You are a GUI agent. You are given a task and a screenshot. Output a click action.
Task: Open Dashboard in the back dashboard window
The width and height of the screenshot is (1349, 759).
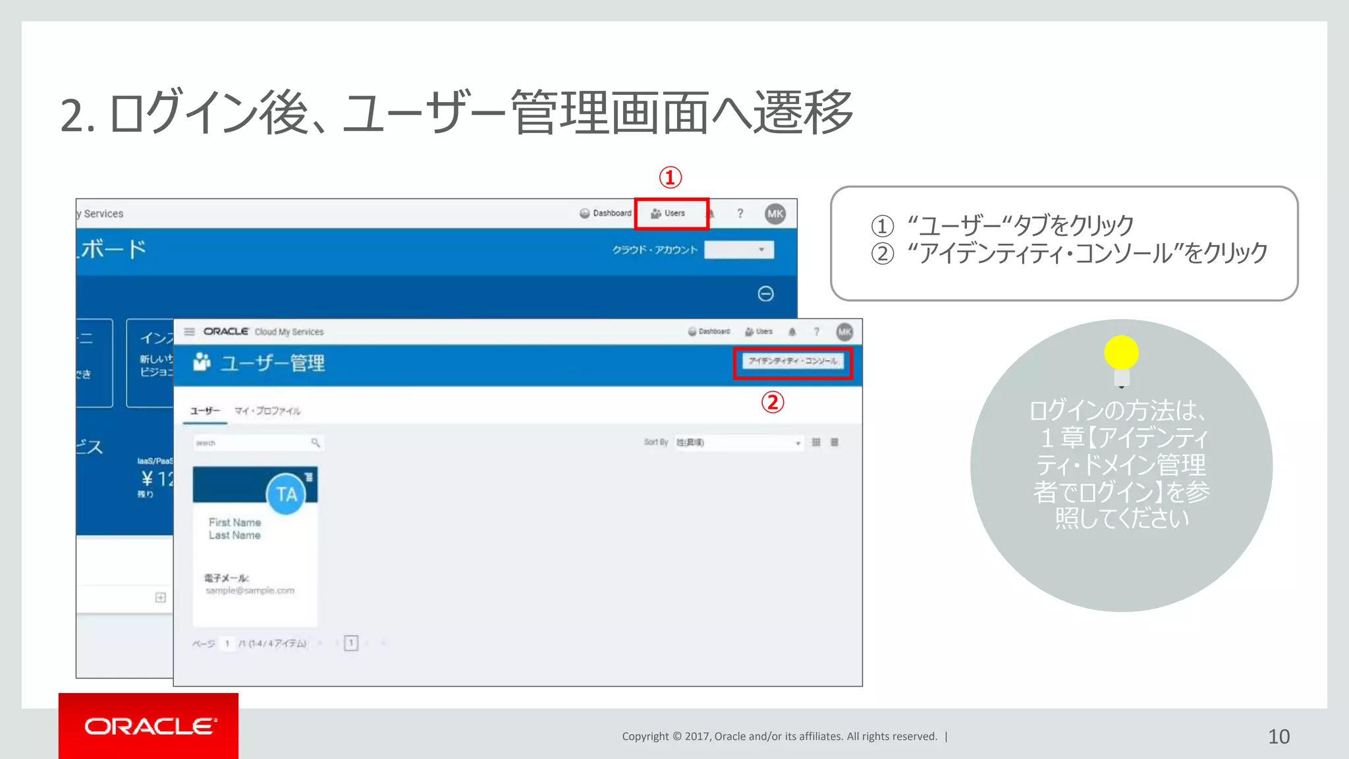605,213
